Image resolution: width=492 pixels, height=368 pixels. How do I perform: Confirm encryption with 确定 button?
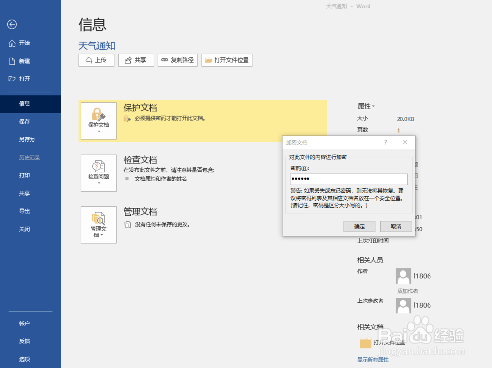click(x=360, y=226)
